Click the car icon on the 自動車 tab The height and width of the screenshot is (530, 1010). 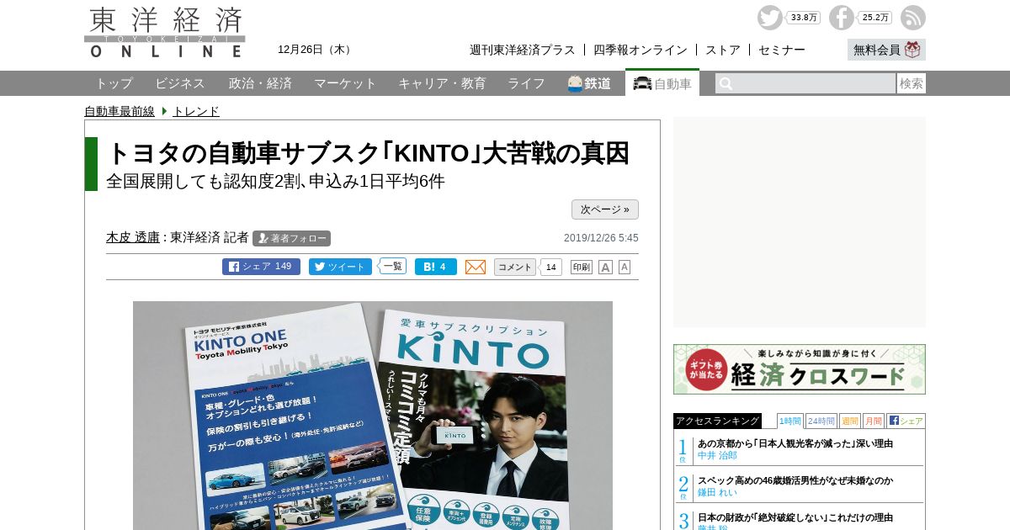pos(642,83)
